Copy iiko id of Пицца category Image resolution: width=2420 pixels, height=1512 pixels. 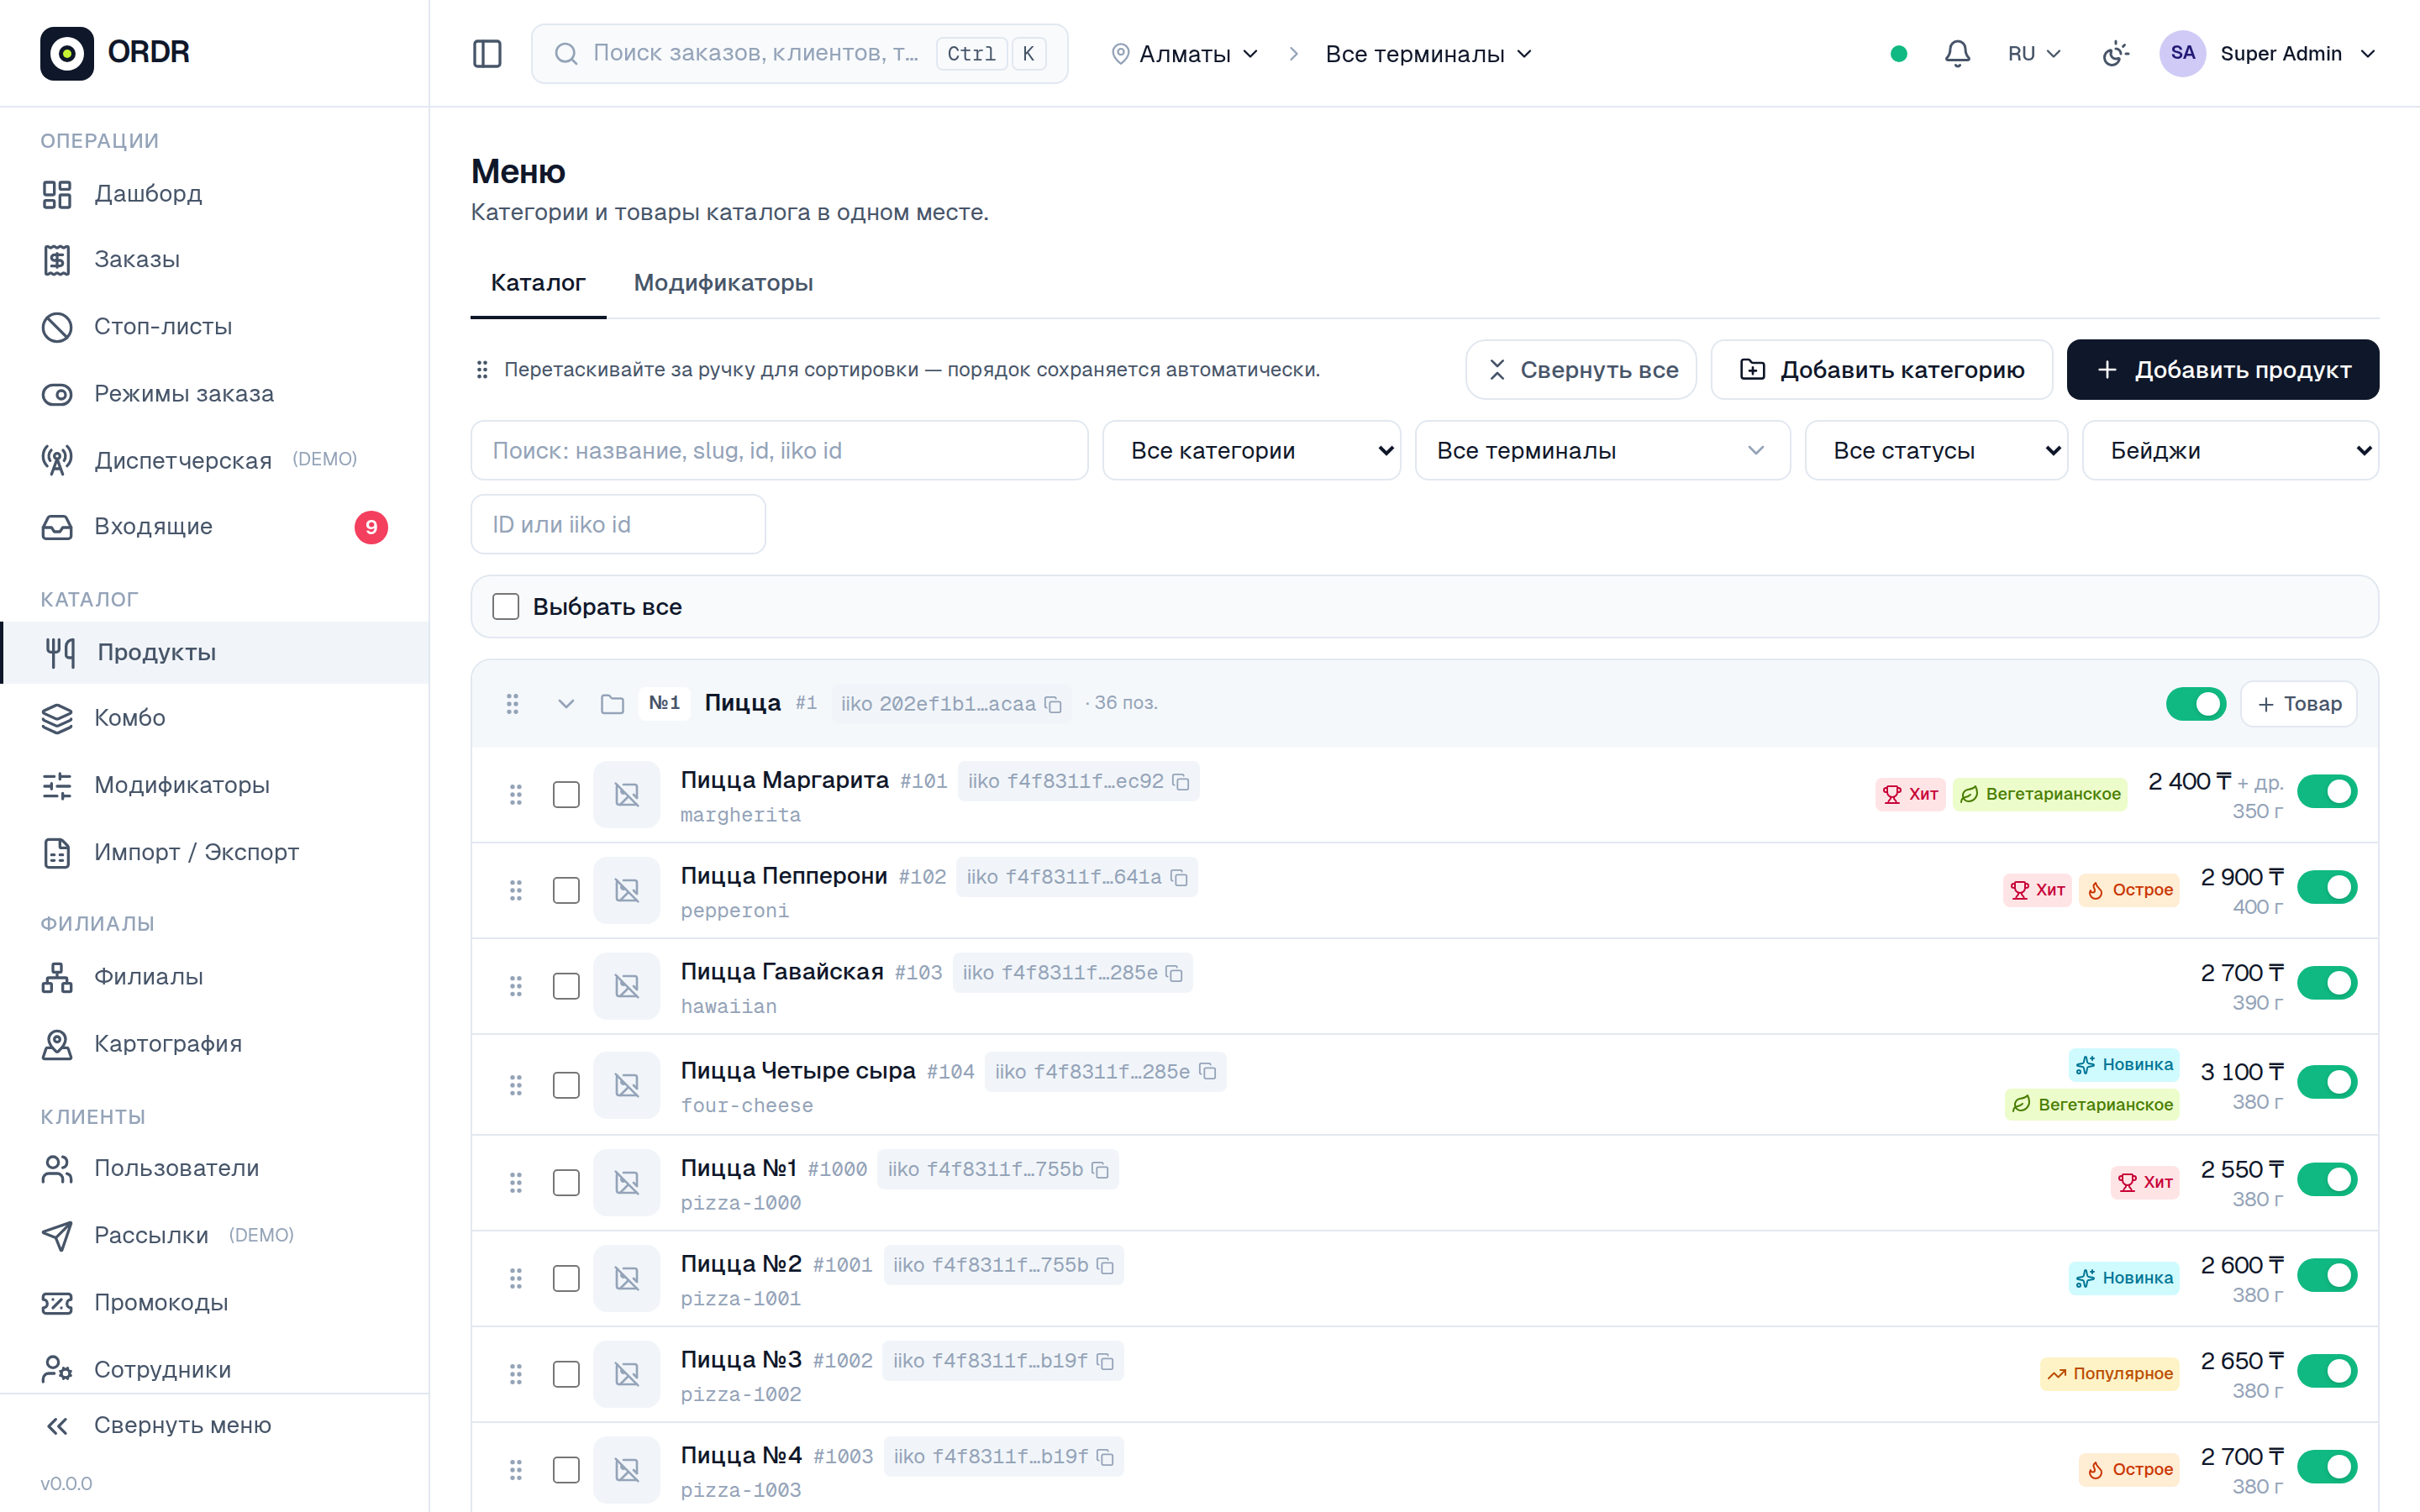click(1053, 704)
